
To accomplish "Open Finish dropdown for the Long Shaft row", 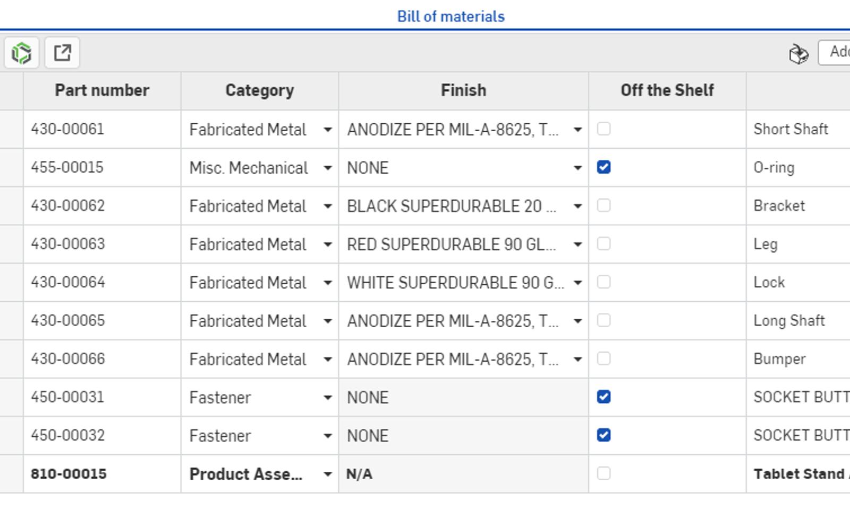I will [579, 320].
